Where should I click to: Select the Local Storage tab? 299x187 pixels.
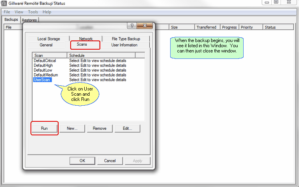[49, 39]
